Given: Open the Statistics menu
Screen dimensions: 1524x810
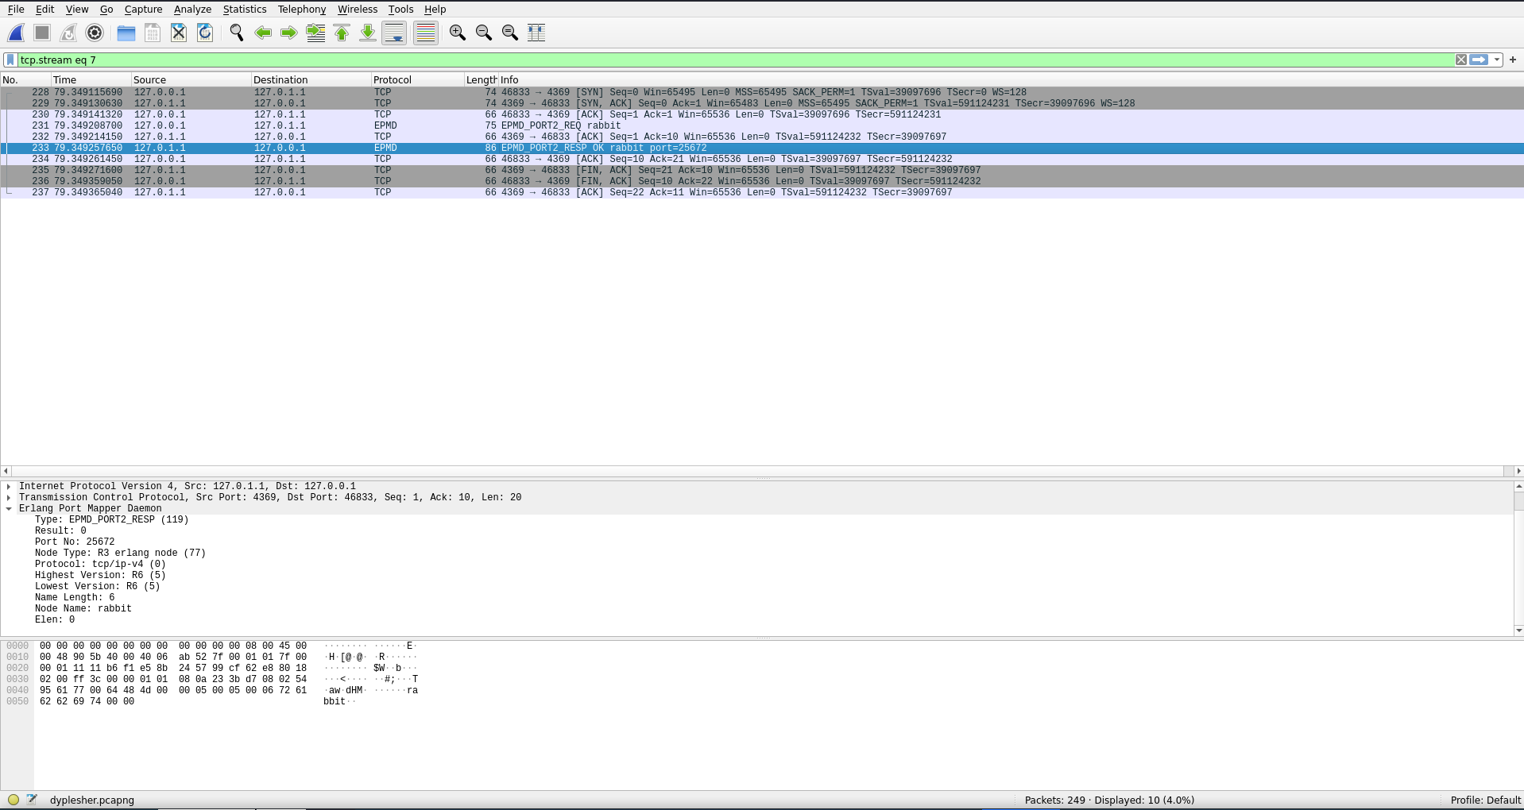Looking at the screenshot, I should 244,10.
